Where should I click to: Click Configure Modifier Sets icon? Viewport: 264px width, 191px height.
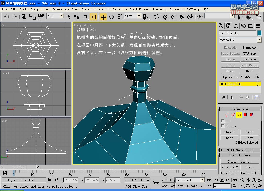pyautogui.click(x=257, y=97)
